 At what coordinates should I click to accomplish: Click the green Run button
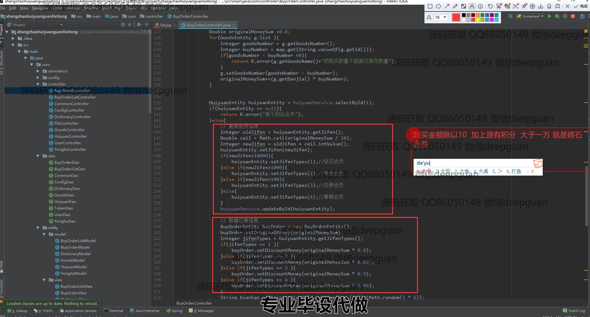pos(549,16)
